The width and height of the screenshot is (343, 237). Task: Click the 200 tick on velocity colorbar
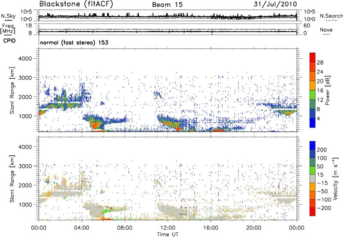point(322,150)
